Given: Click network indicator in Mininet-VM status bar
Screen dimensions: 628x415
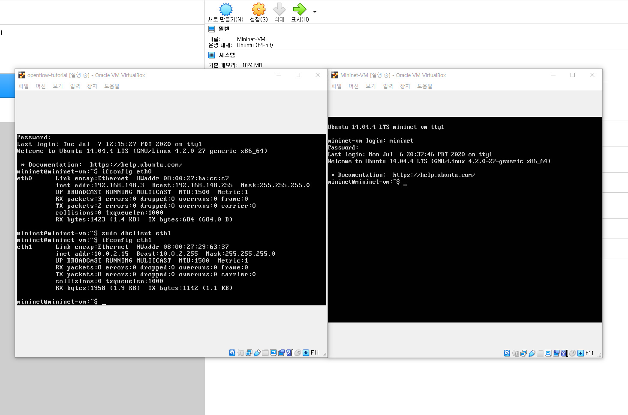Looking at the screenshot, I should pyautogui.click(x=523, y=353).
